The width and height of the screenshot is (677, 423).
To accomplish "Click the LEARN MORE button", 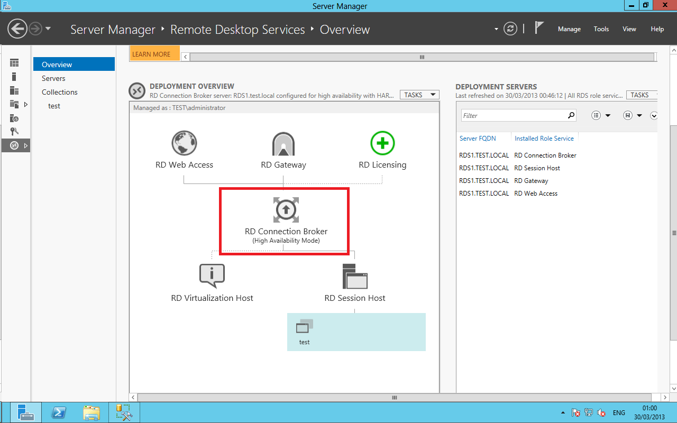I will pyautogui.click(x=154, y=54).
